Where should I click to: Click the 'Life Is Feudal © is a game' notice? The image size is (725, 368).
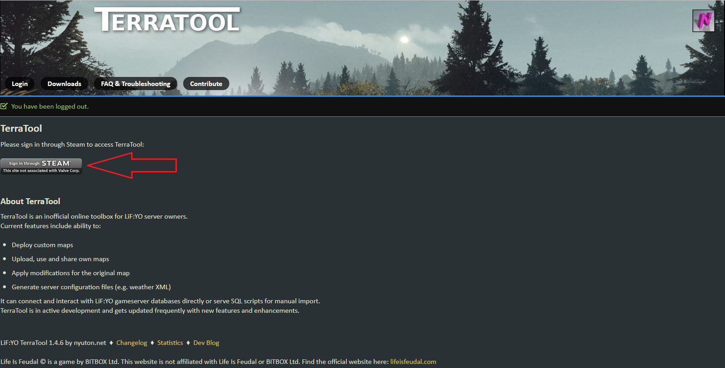[x=195, y=362]
